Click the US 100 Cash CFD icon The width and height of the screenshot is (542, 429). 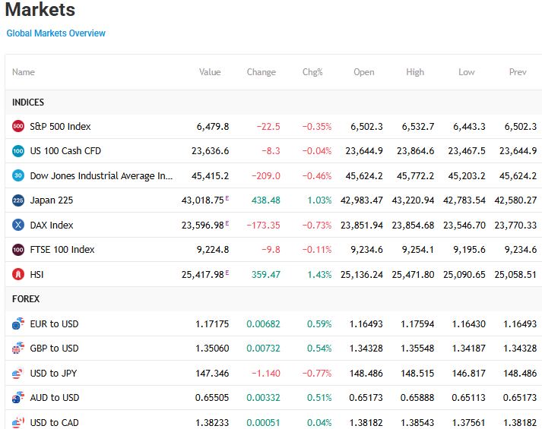[18, 151]
